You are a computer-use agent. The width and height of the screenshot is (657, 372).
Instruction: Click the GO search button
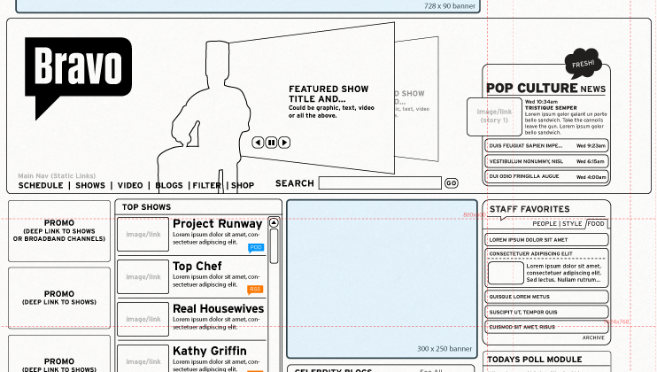452,183
